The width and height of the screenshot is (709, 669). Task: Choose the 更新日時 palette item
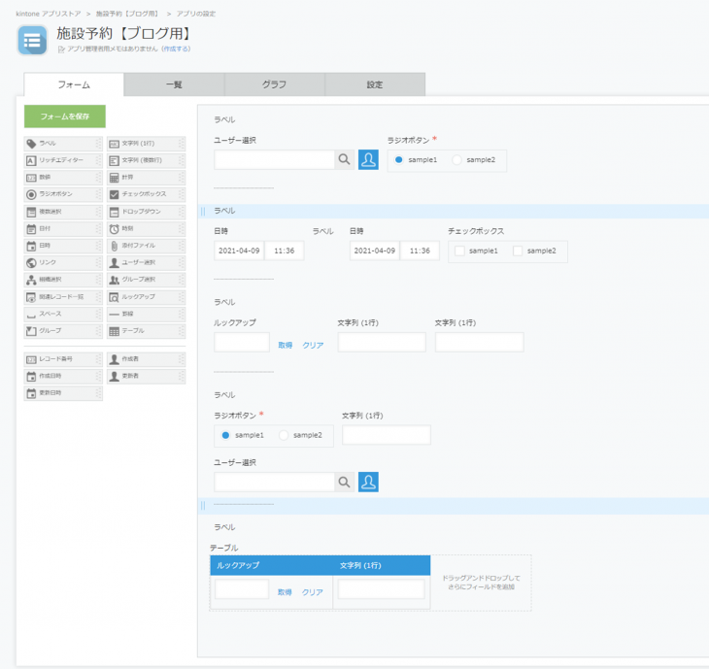(x=63, y=393)
